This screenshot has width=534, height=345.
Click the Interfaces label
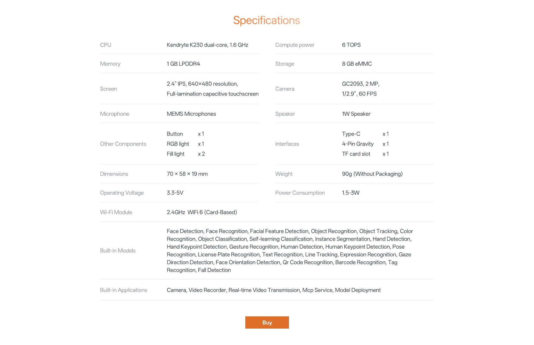pos(287,144)
